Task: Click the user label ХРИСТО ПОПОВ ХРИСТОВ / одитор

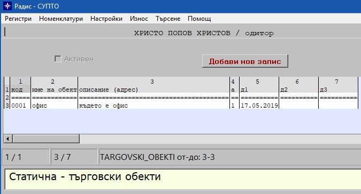Action: [x=204, y=33]
